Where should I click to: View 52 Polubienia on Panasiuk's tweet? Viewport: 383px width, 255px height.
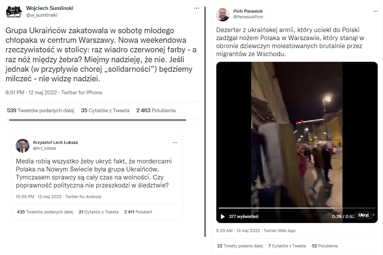[x=325, y=246]
